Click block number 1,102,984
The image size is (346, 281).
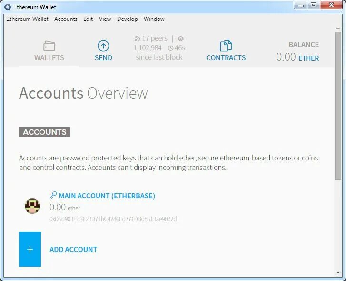(x=148, y=48)
